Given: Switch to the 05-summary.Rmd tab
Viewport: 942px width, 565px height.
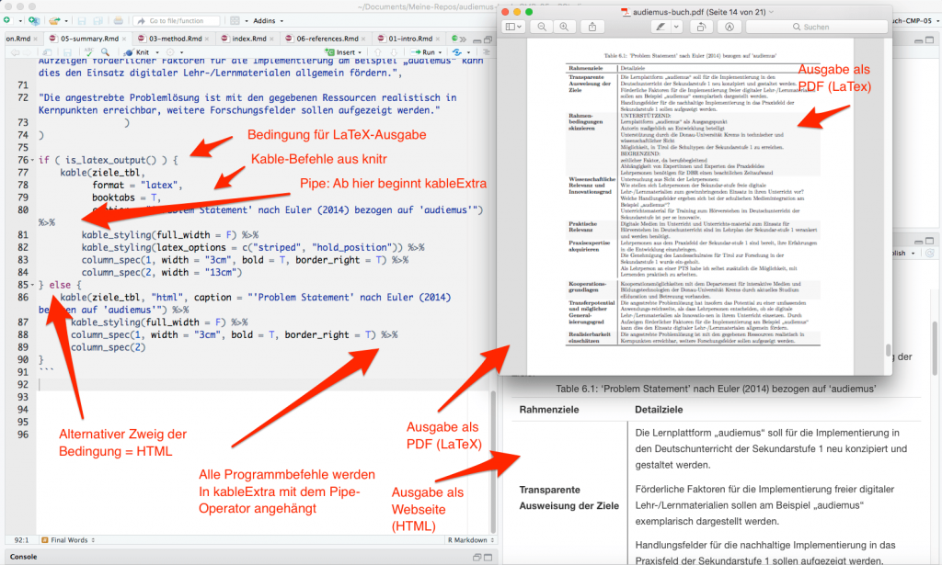Looking at the screenshot, I should click(89, 39).
